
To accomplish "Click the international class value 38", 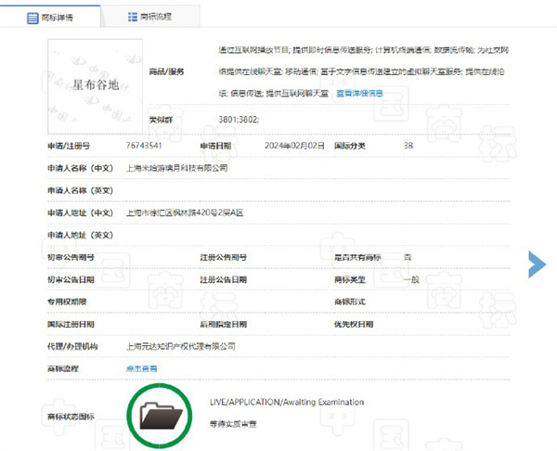I will pos(408,146).
